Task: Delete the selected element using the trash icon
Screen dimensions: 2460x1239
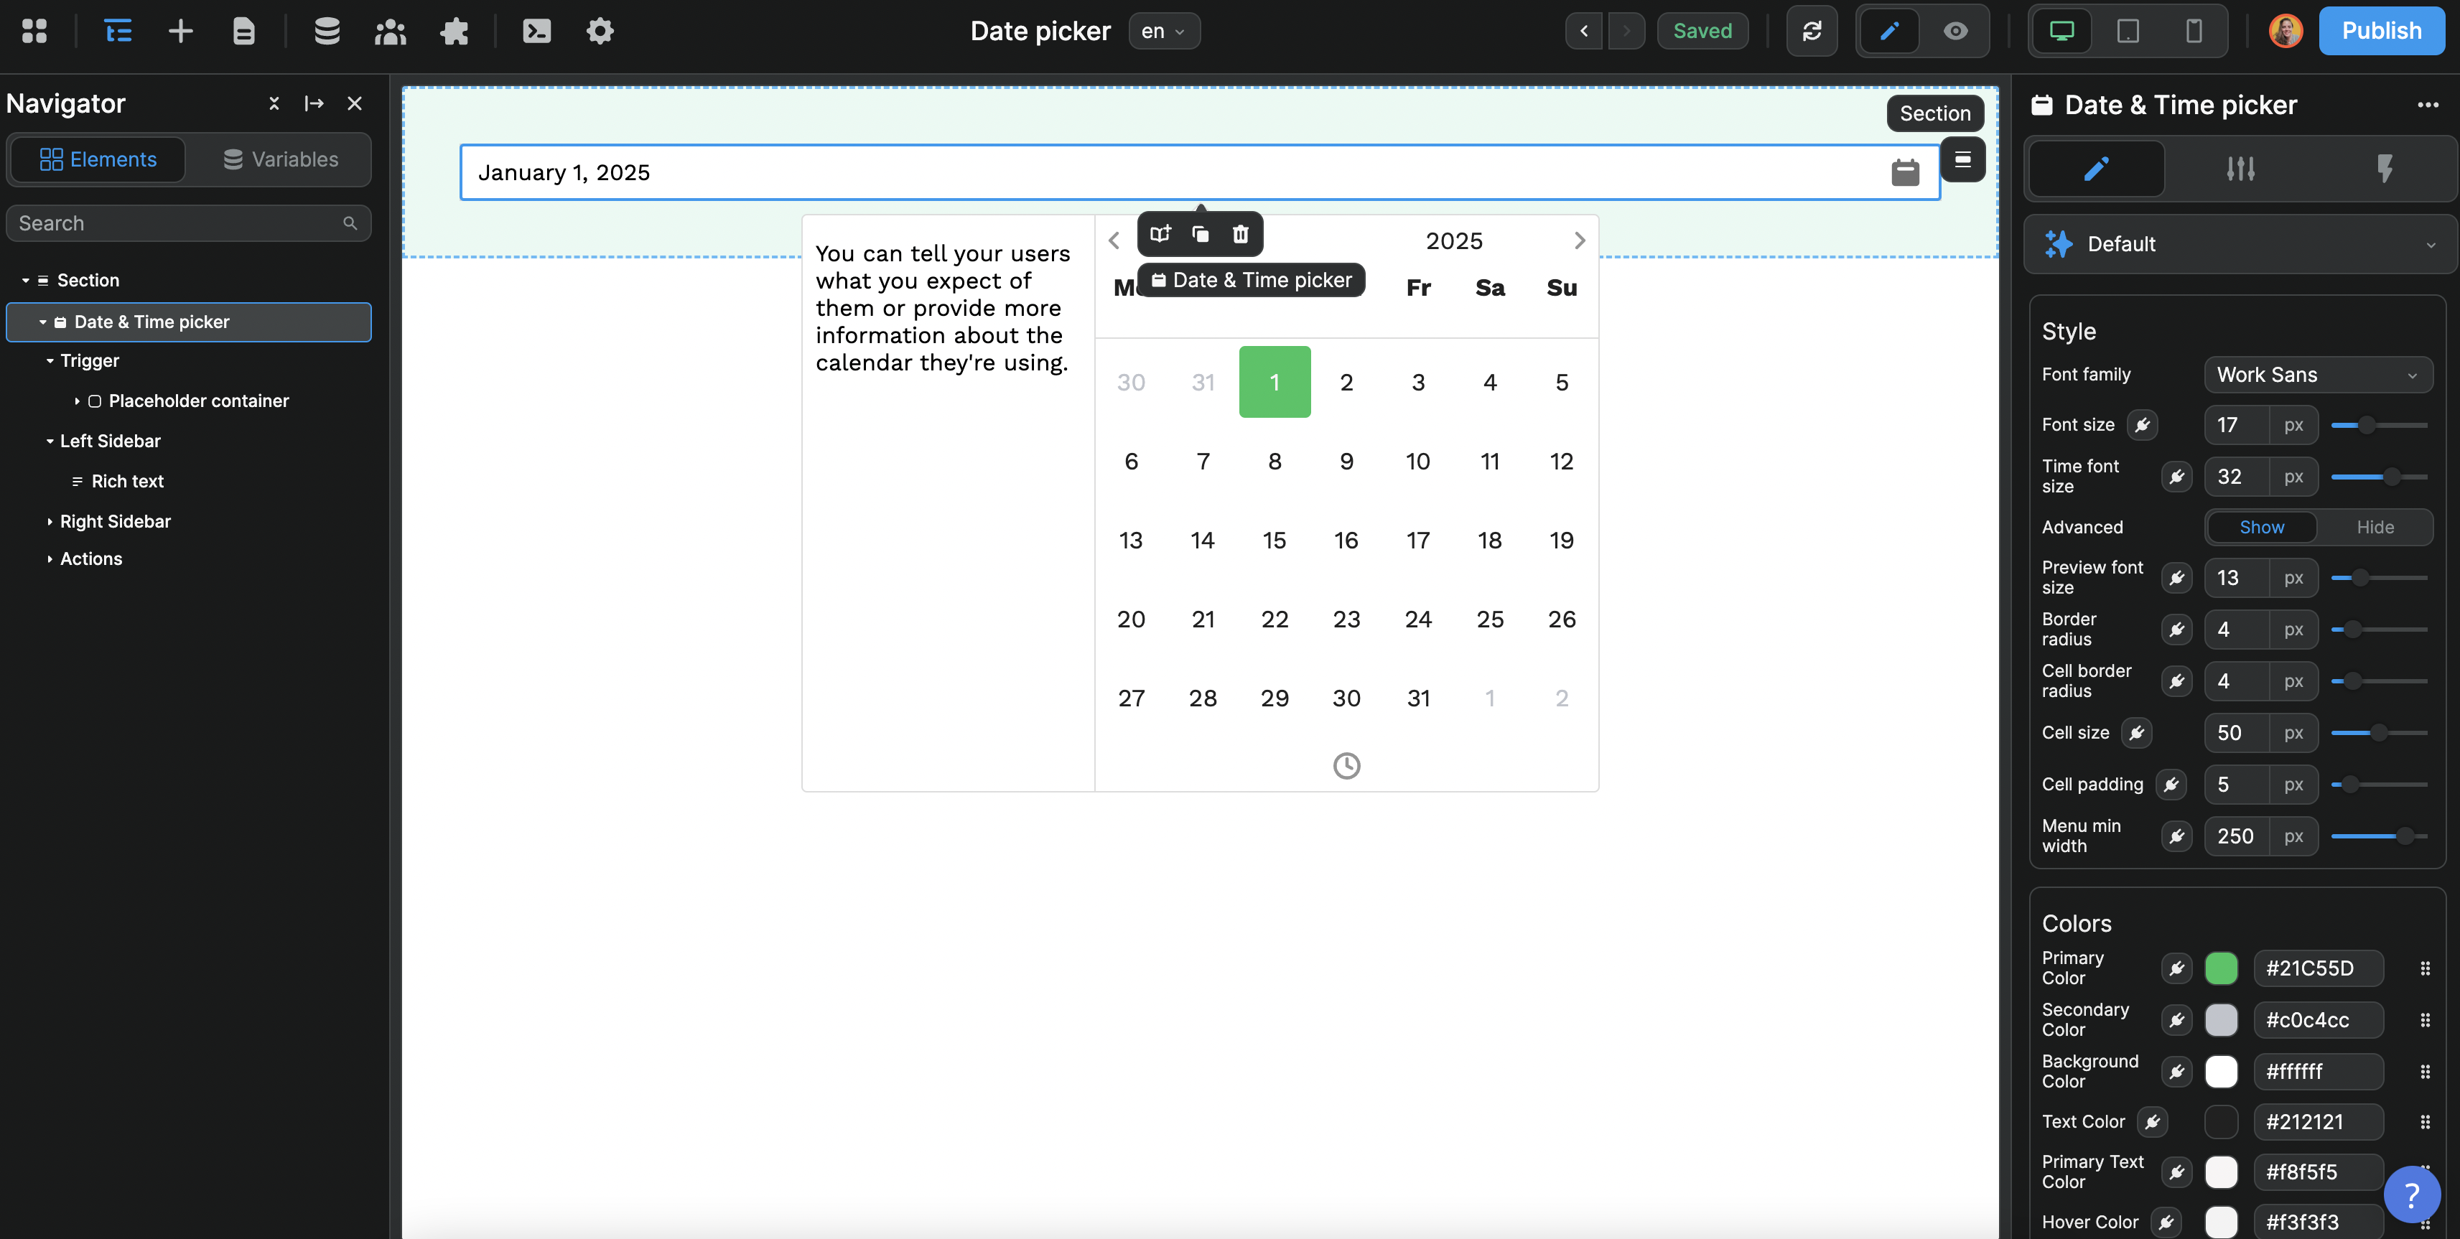Action: coord(1239,234)
